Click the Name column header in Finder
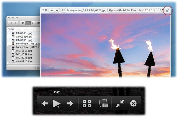Viewport: 178px width, 117px height. (11, 29)
